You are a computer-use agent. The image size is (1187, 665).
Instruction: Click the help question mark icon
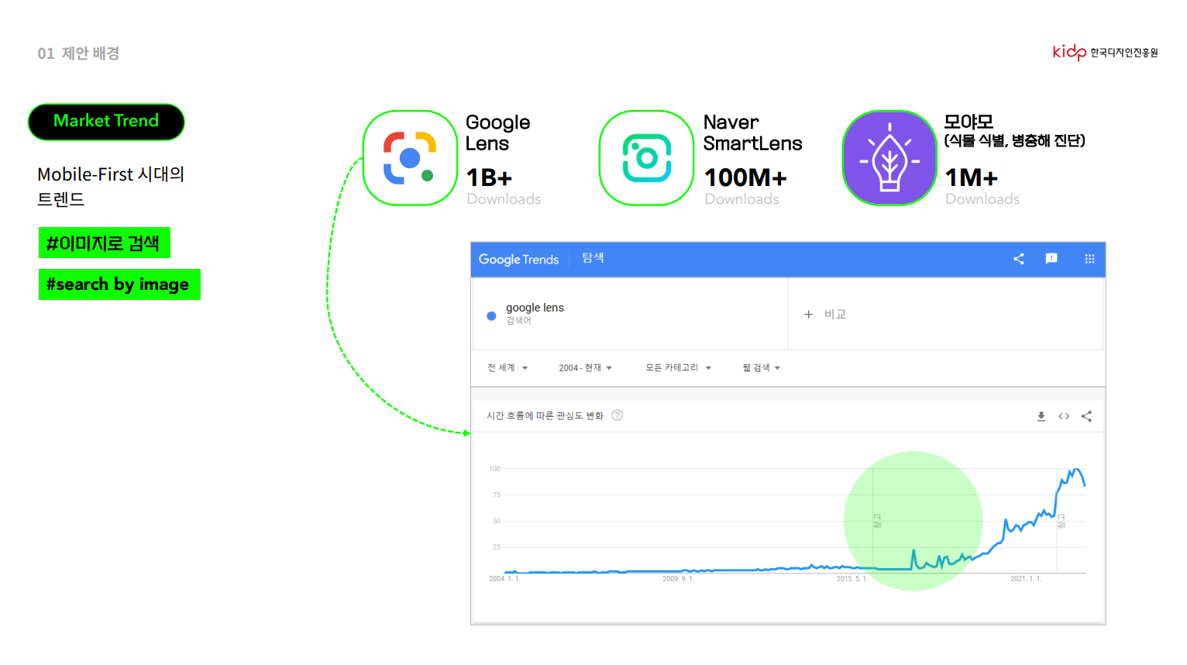618,415
